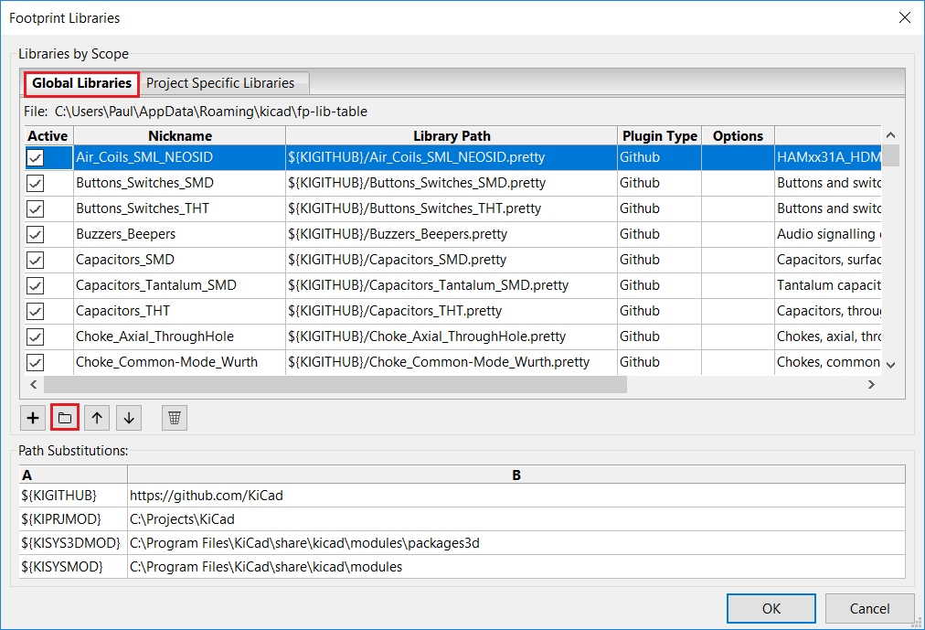Move selected library down with arrow icon
The width and height of the screenshot is (925, 630).
point(129,418)
